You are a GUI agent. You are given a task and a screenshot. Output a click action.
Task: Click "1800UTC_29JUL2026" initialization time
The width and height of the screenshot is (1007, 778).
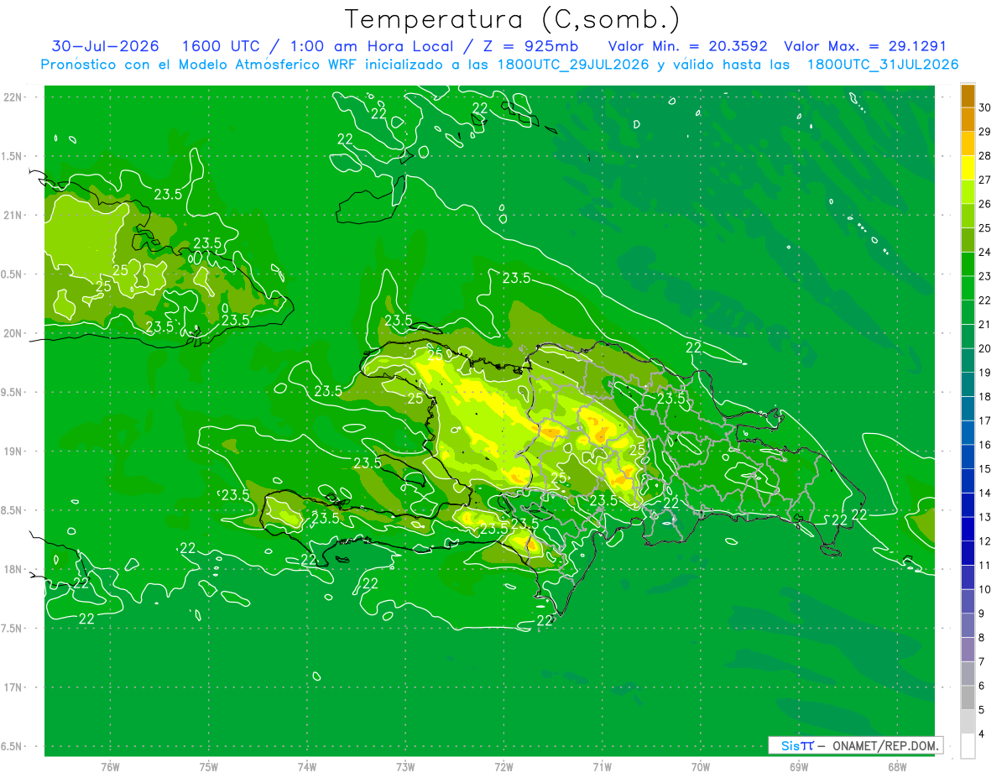[574, 64]
